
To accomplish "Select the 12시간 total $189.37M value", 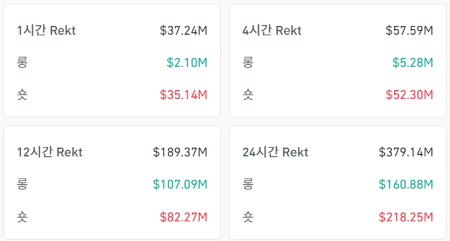I will (x=180, y=152).
